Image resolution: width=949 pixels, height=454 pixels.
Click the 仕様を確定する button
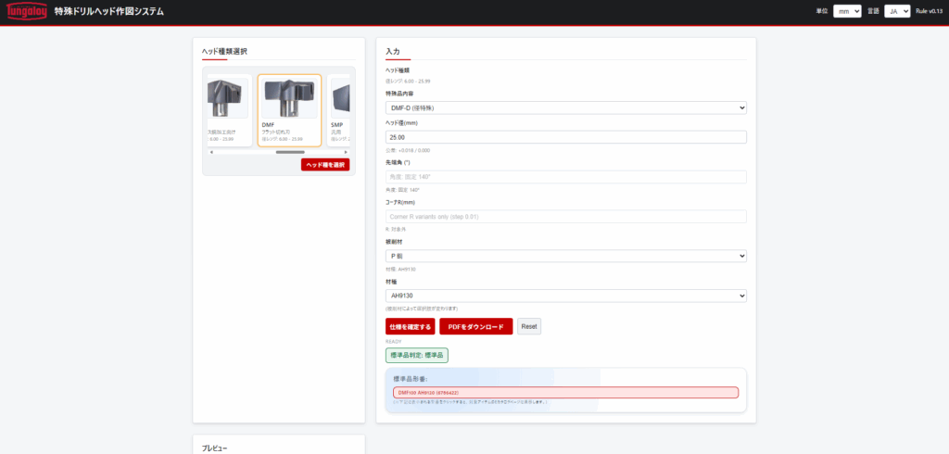[x=410, y=326]
